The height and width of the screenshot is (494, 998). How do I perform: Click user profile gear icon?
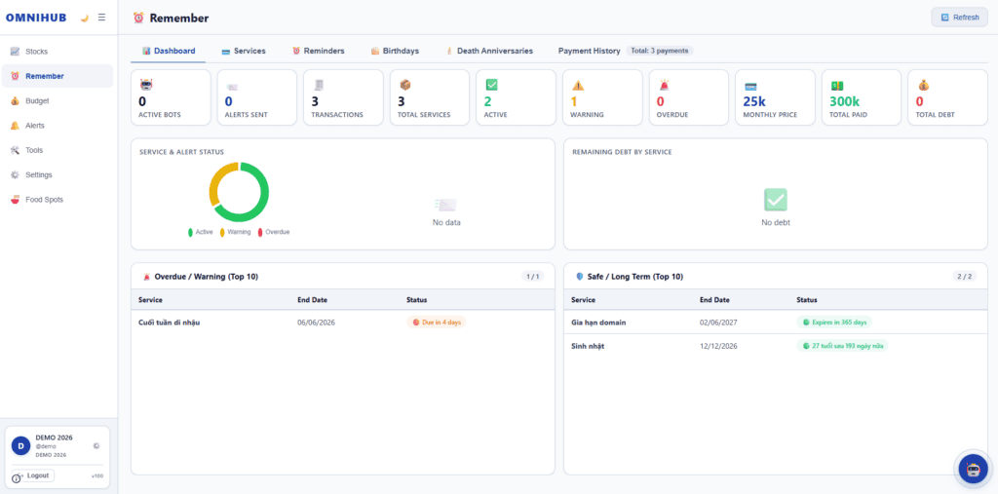[96, 445]
